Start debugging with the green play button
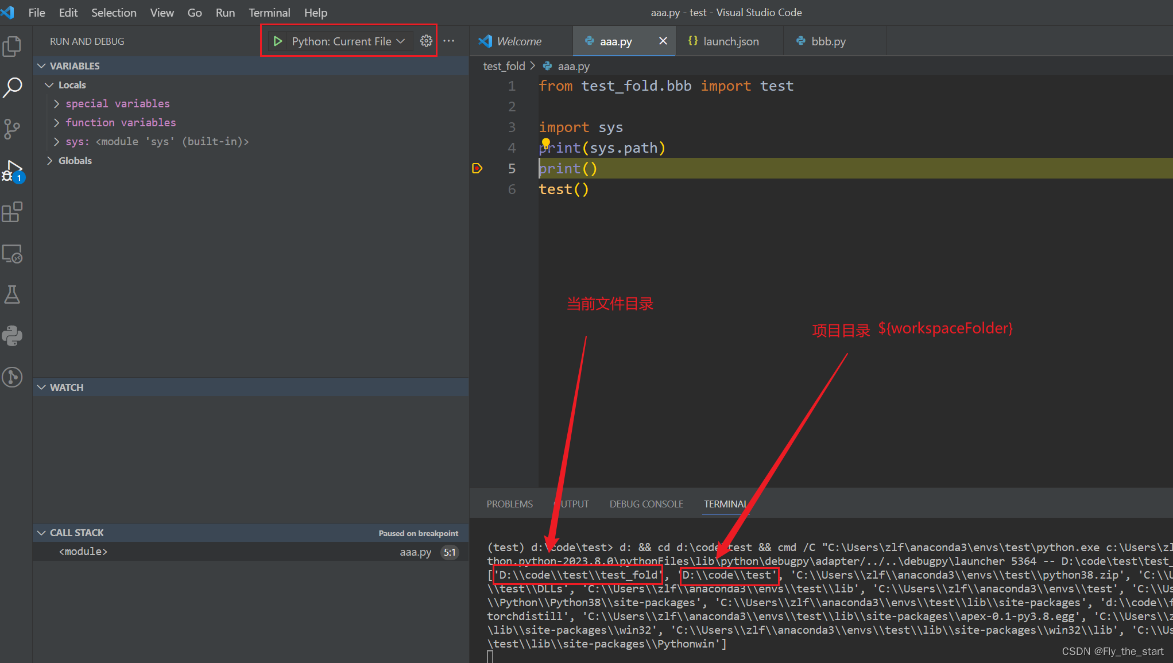The width and height of the screenshot is (1173, 663). pyautogui.click(x=278, y=41)
